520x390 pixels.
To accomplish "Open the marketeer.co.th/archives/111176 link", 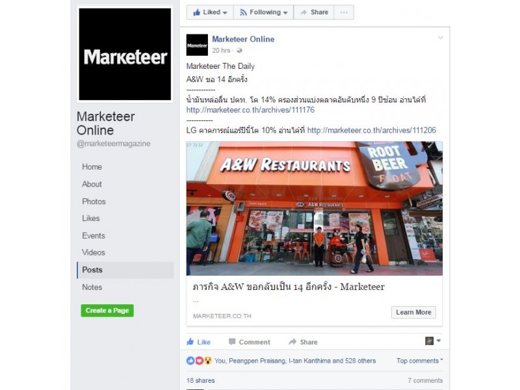I will pyautogui.click(x=250, y=110).
